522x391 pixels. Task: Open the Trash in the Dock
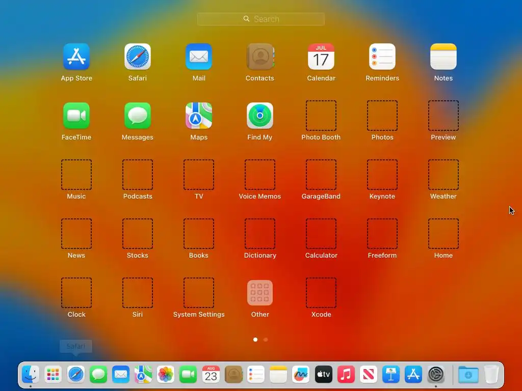point(491,374)
